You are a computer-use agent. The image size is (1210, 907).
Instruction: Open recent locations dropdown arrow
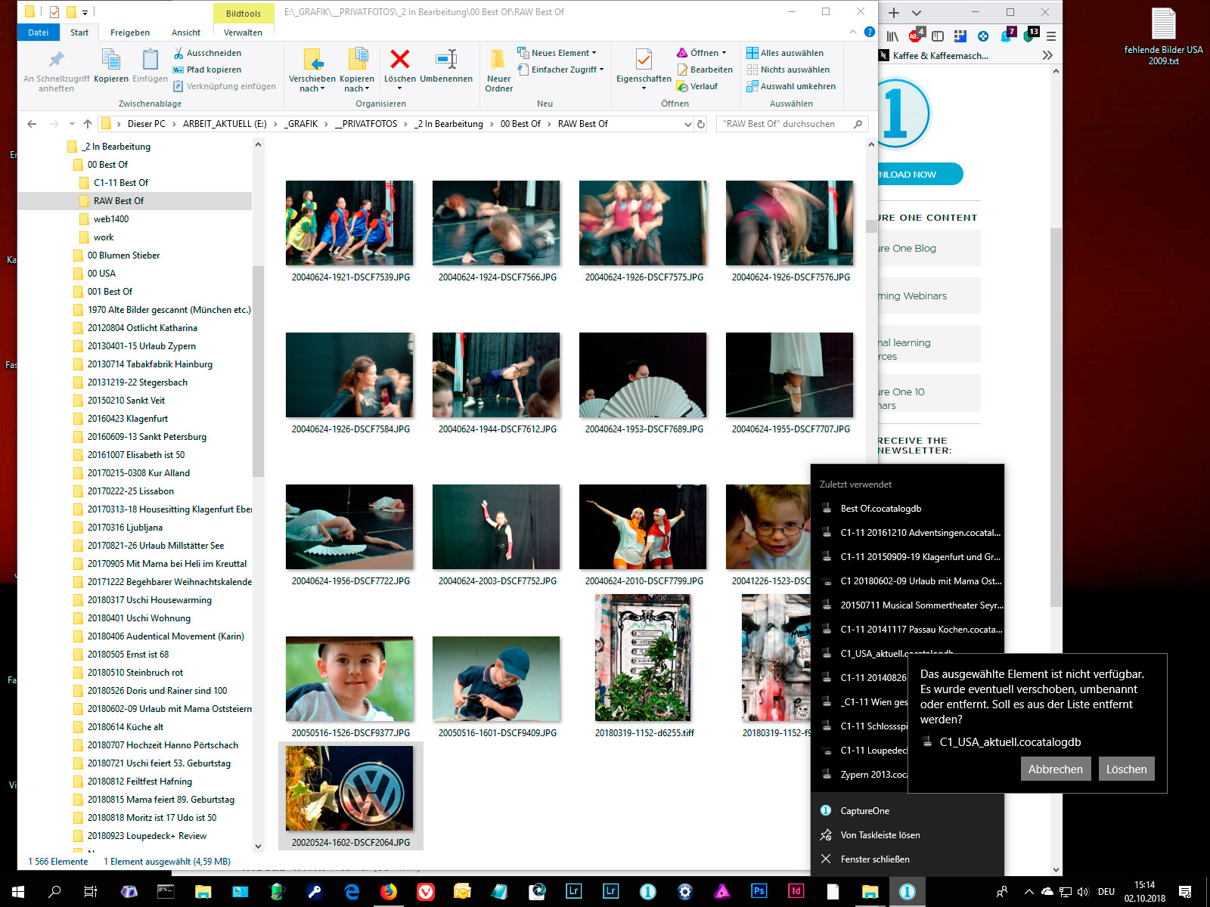(72, 124)
